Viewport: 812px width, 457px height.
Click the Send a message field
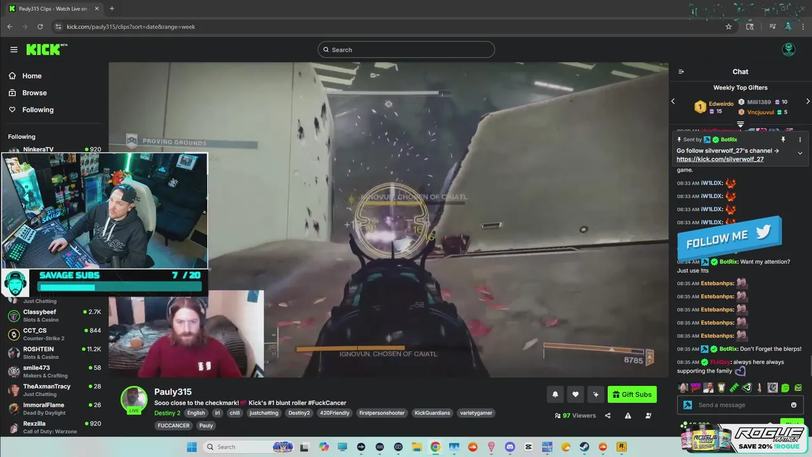click(x=740, y=405)
